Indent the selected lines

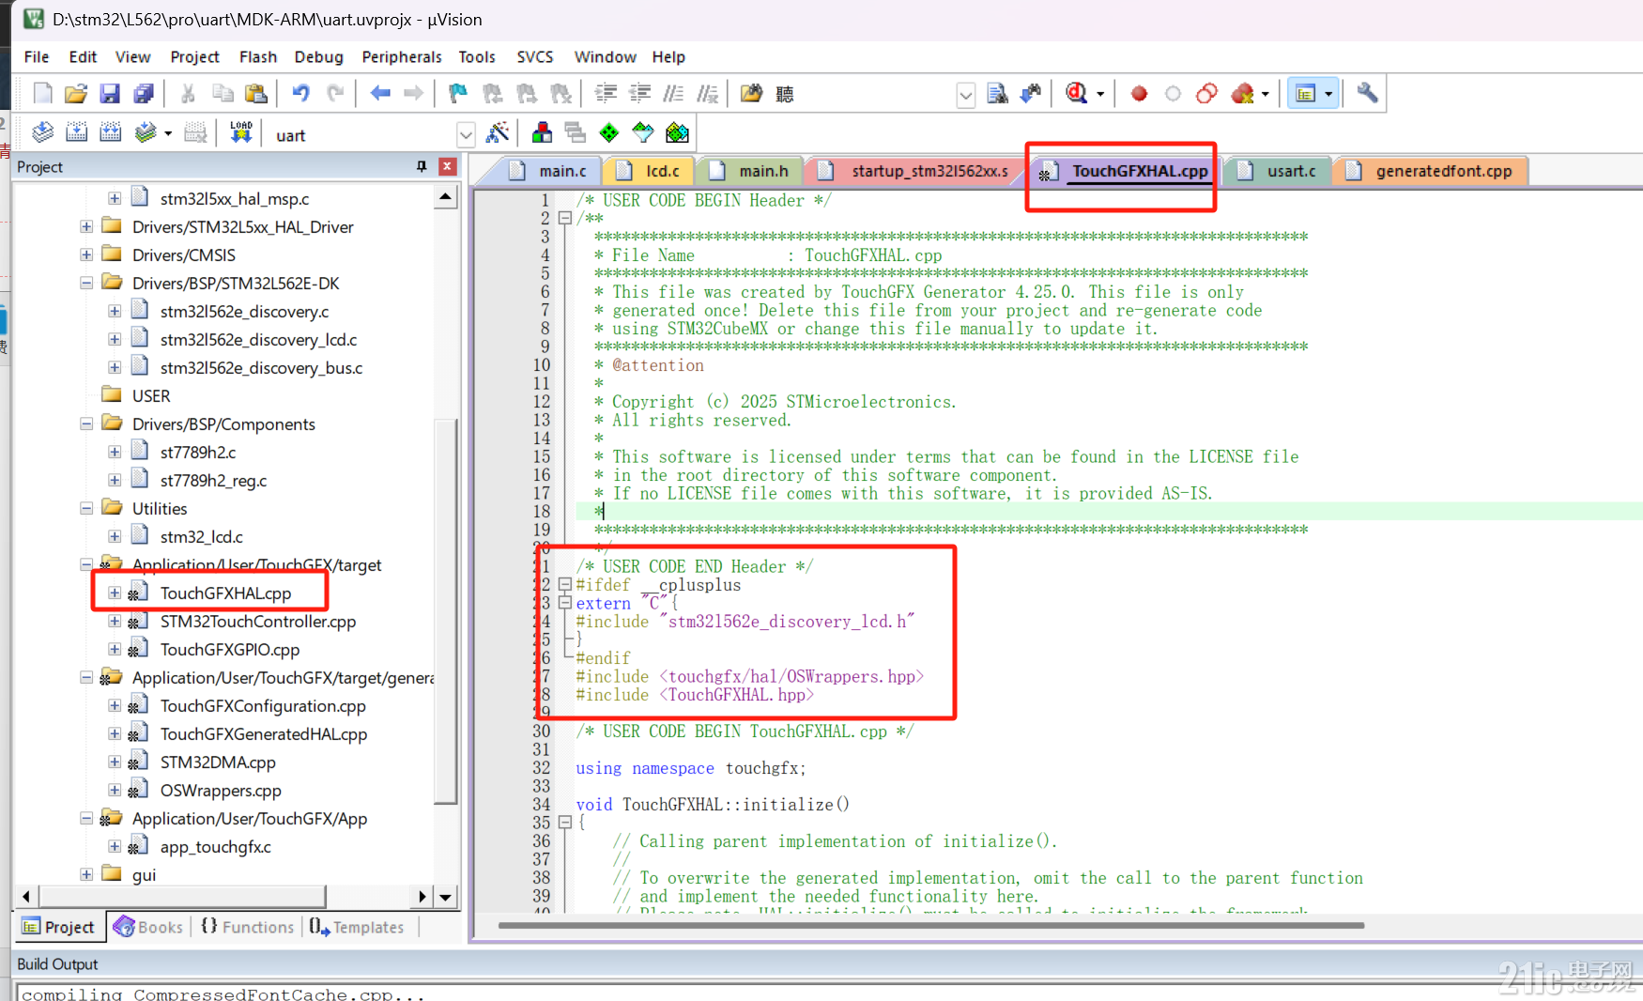click(607, 93)
